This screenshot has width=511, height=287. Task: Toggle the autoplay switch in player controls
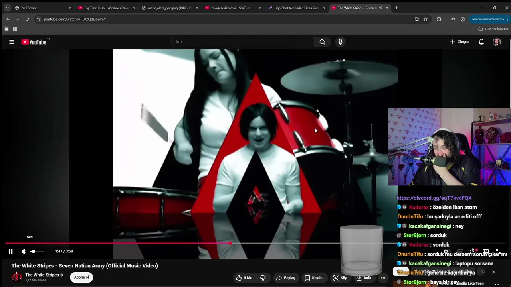pyautogui.click(x=447, y=251)
